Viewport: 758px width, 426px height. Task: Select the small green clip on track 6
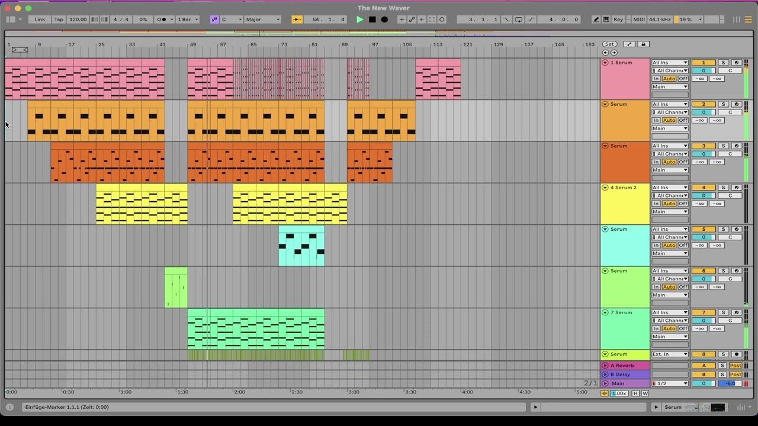click(176, 288)
